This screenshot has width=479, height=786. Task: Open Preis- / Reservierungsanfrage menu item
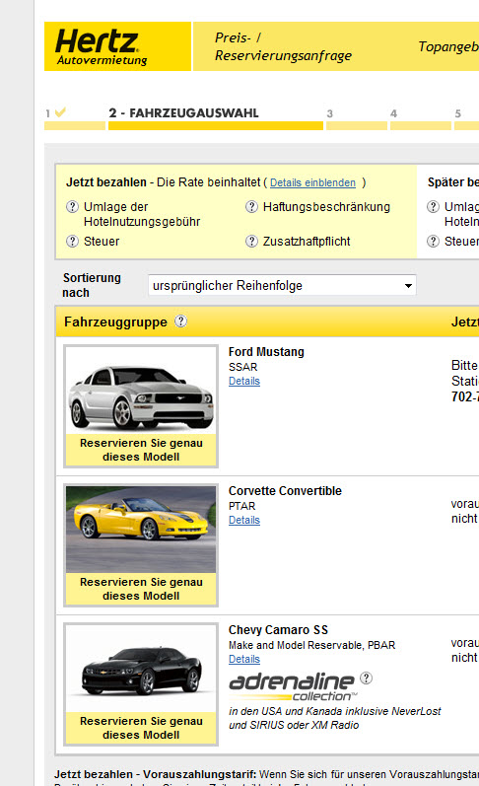click(x=283, y=46)
